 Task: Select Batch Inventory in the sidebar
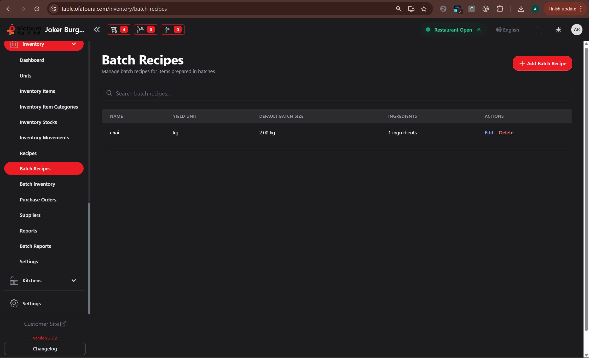pyautogui.click(x=37, y=184)
